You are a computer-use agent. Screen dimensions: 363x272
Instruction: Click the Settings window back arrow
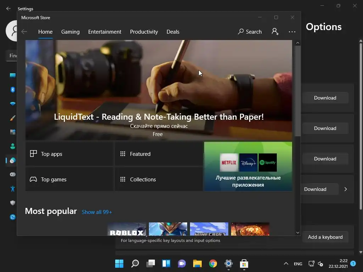[x=9, y=8]
